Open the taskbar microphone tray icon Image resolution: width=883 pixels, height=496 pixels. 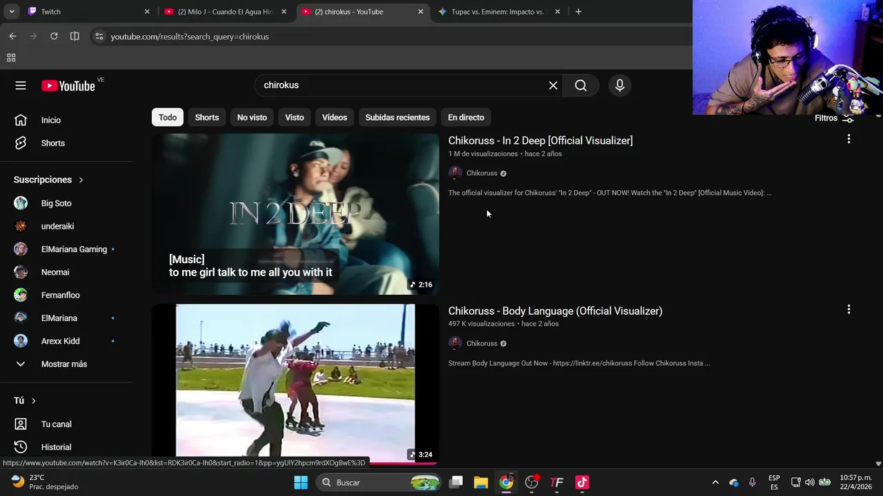coord(753,482)
